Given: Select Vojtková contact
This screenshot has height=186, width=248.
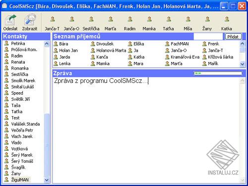Looking at the screenshot, I should [x=16, y=149].
